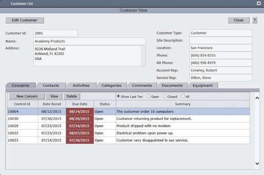Open the settings gear icon
Image resolution: width=264 pixels, height=175 pixels.
(x=259, y=3)
